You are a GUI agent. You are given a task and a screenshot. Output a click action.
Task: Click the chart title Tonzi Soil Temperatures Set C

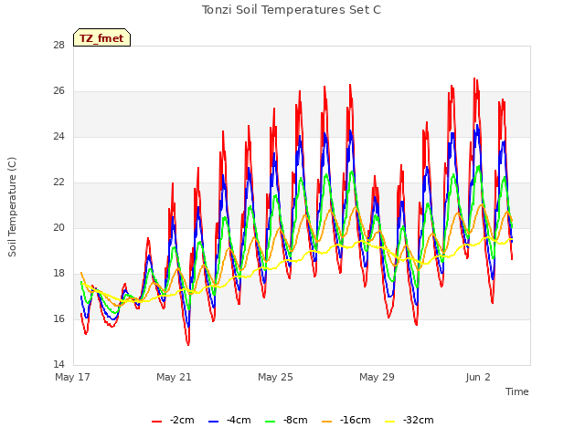pyautogui.click(x=292, y=10)
